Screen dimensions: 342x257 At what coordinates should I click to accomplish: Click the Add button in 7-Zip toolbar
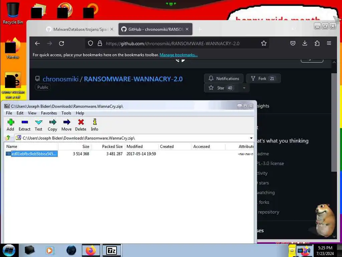coord(10,125)
